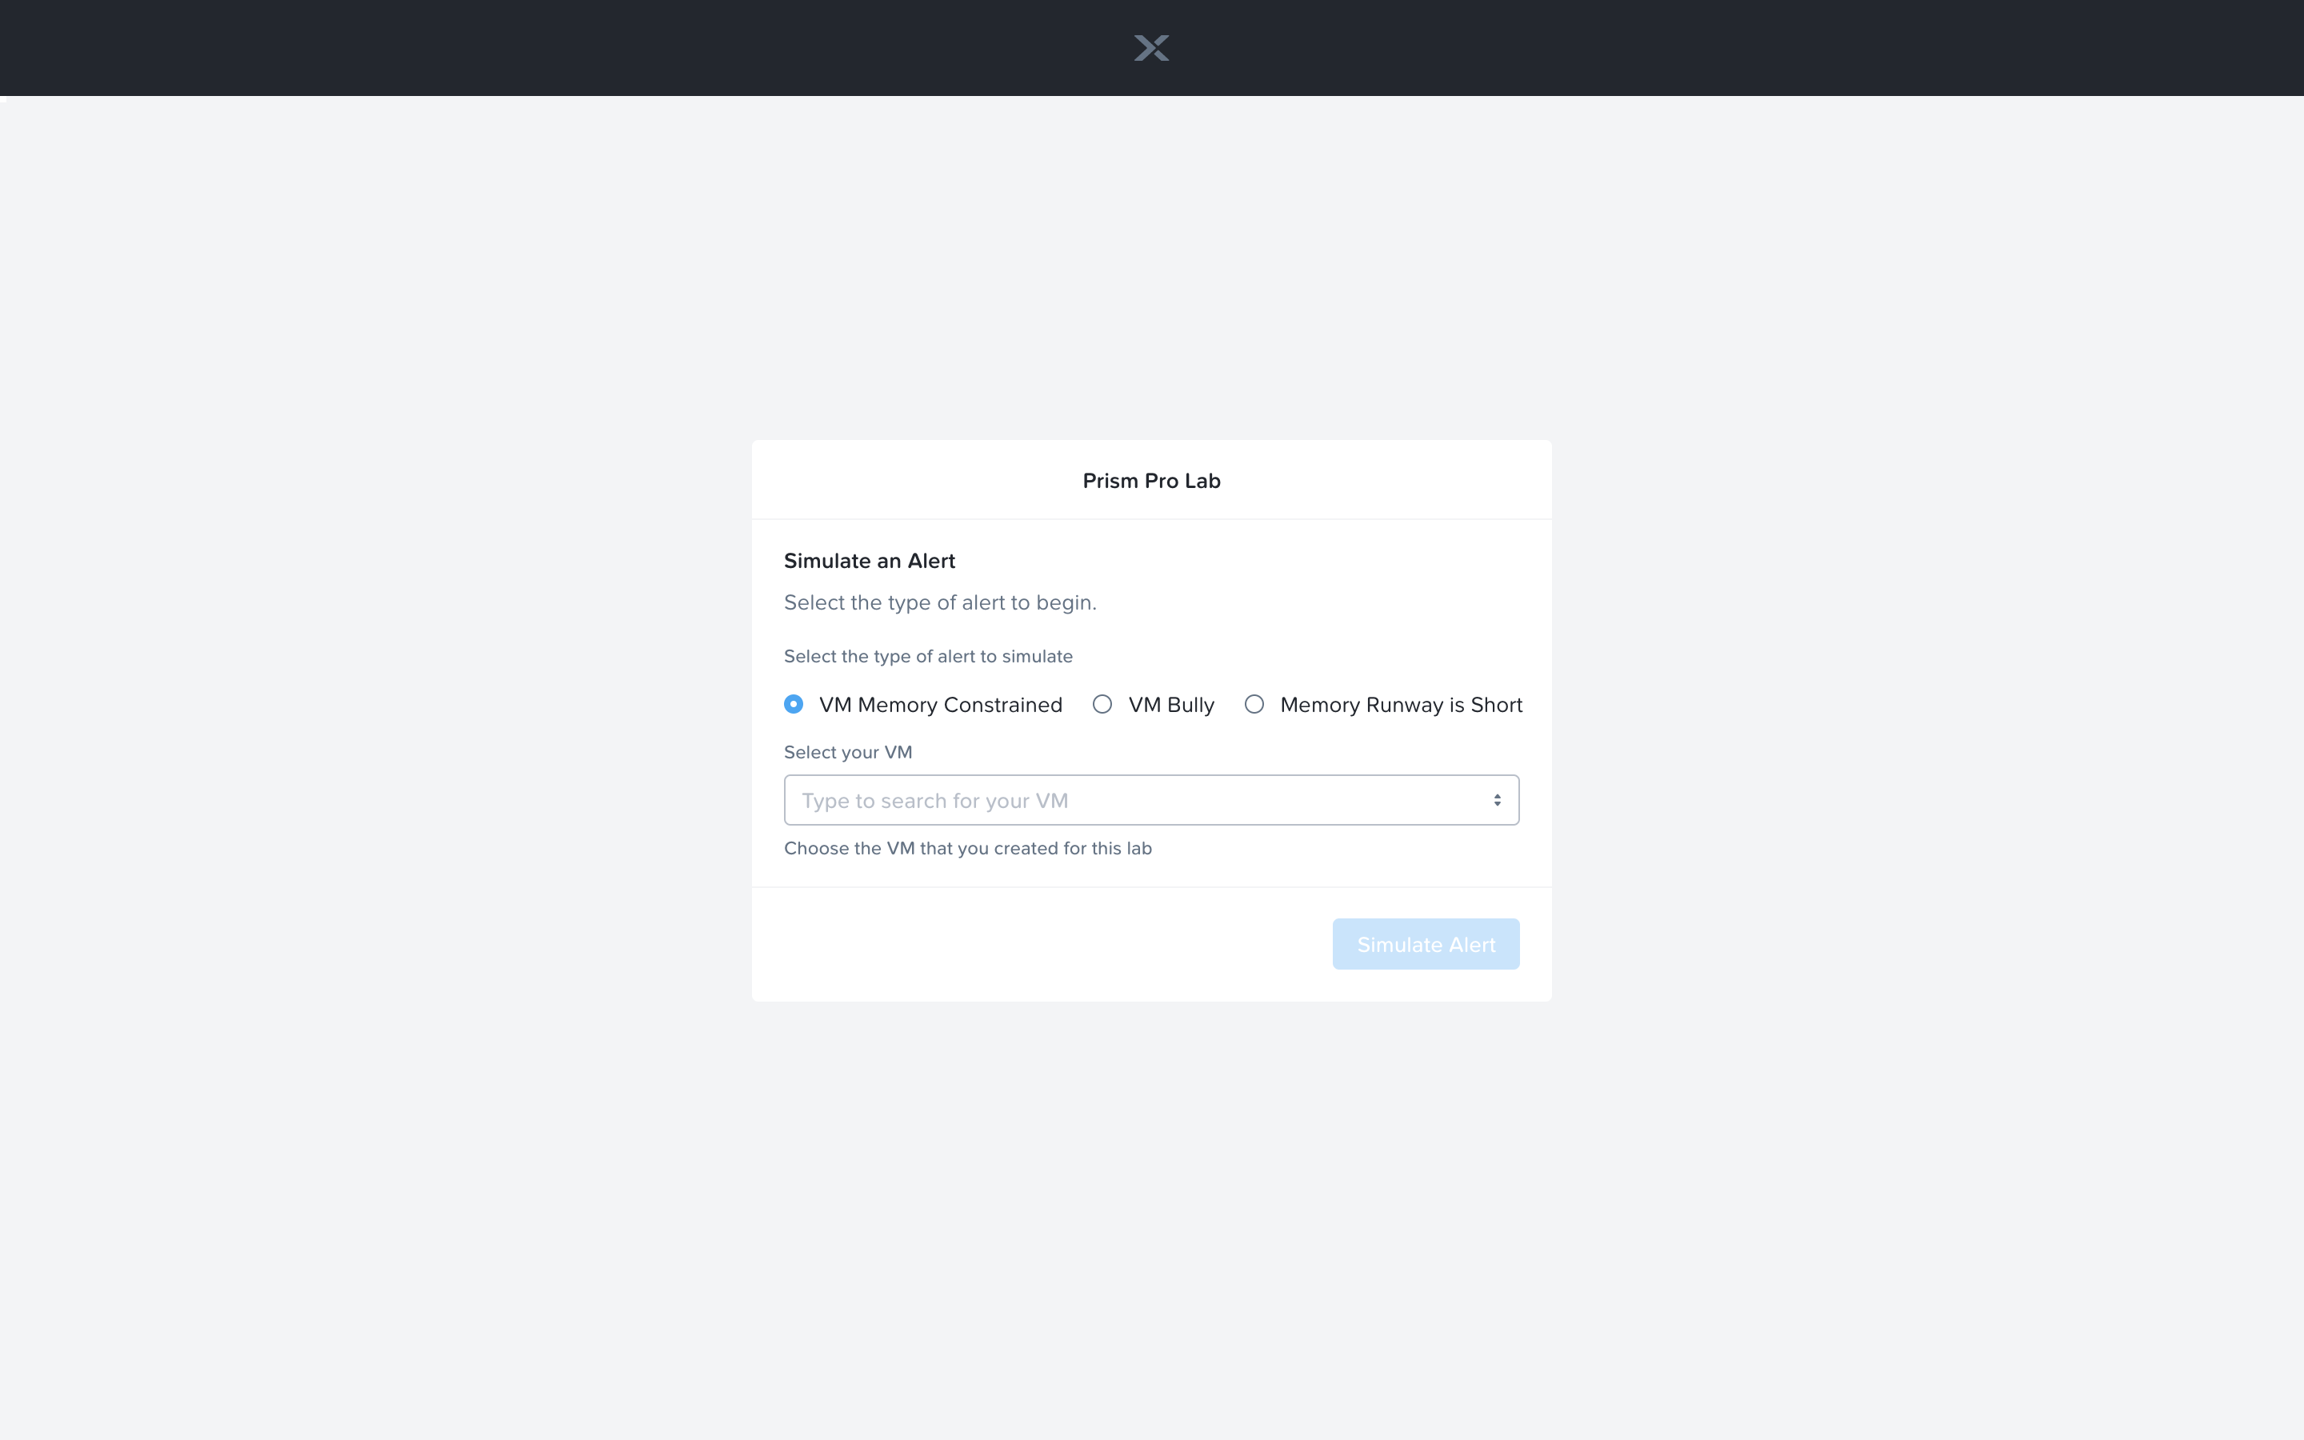Click 'Select the type of alert to begin.' text
Viewport: 2304px width, 1440px height.
[940, 603]
